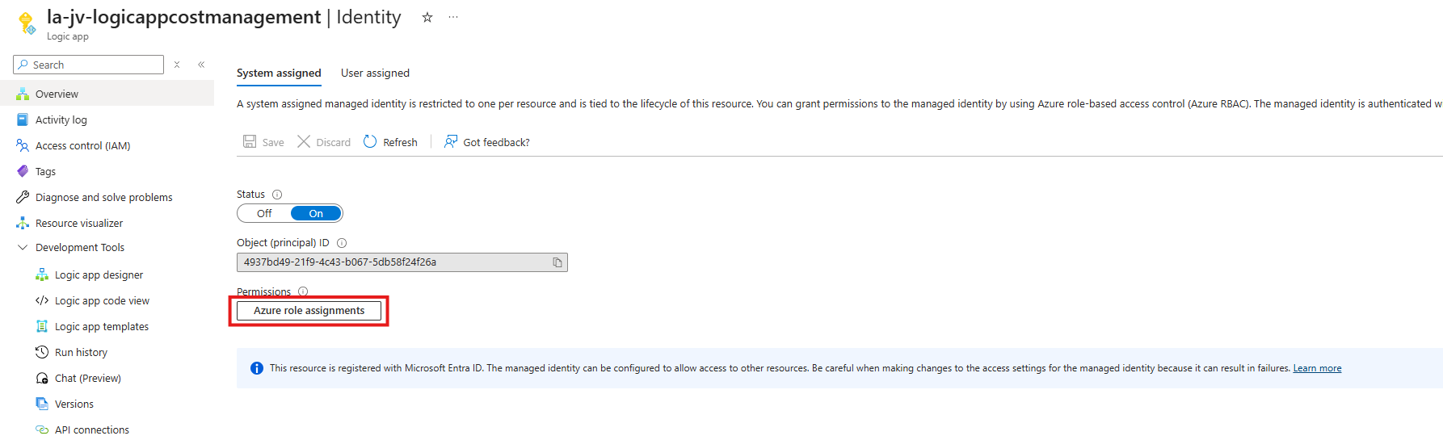1443x440 pixels.
Task: Click the Diagnose and solve problems wrench icon
Action: pyautogui.click(x=23, y=197)
